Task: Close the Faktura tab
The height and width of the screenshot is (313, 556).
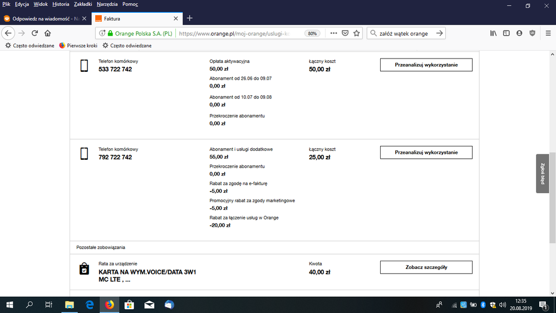Action: tap(175, 18)
